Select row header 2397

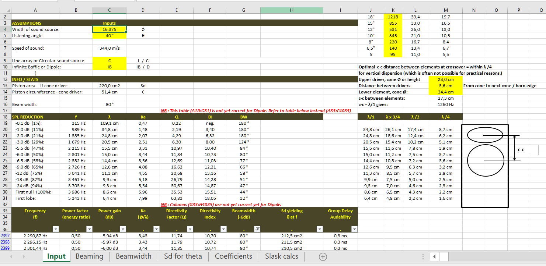(6, 235)
